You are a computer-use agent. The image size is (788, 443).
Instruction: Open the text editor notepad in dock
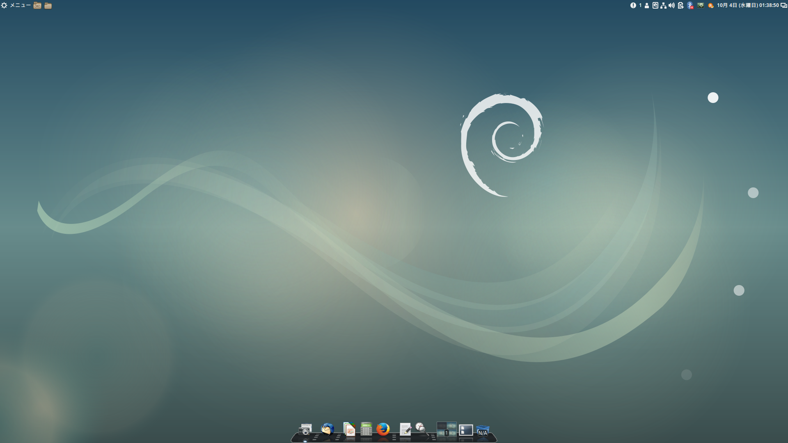(x=405, y=429)
